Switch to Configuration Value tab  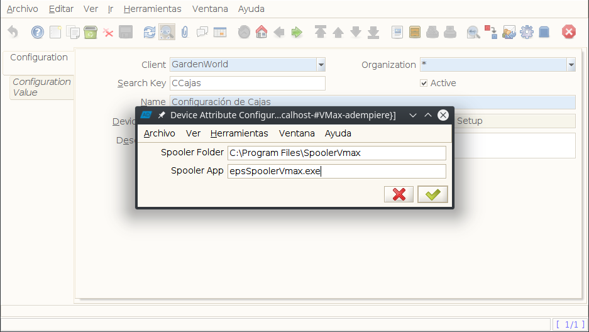tap(41, 87)
